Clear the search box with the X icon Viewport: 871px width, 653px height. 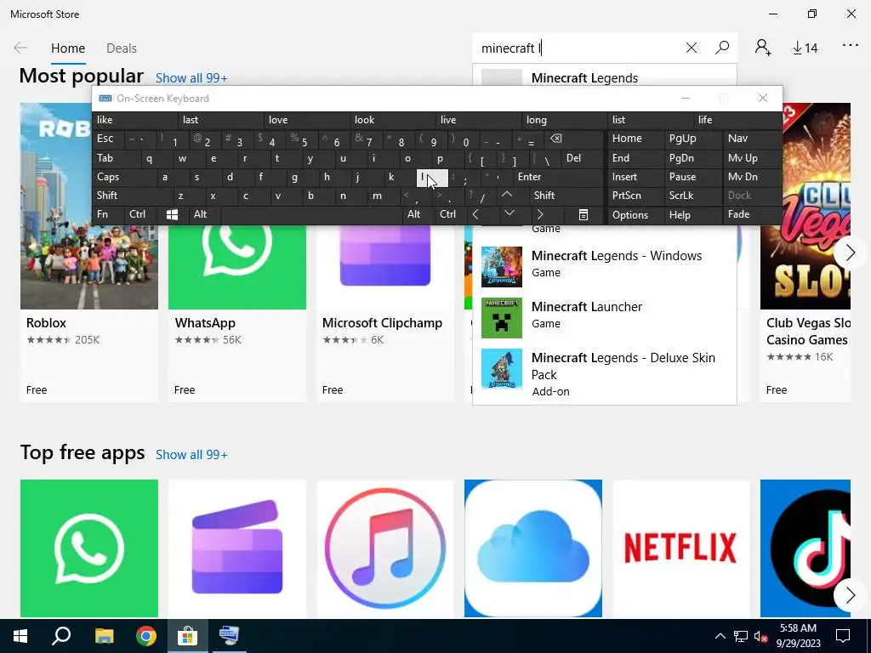pos(691,48)
